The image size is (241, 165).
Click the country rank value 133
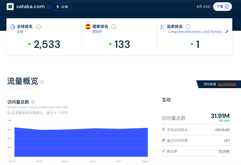tap(122, 44)
